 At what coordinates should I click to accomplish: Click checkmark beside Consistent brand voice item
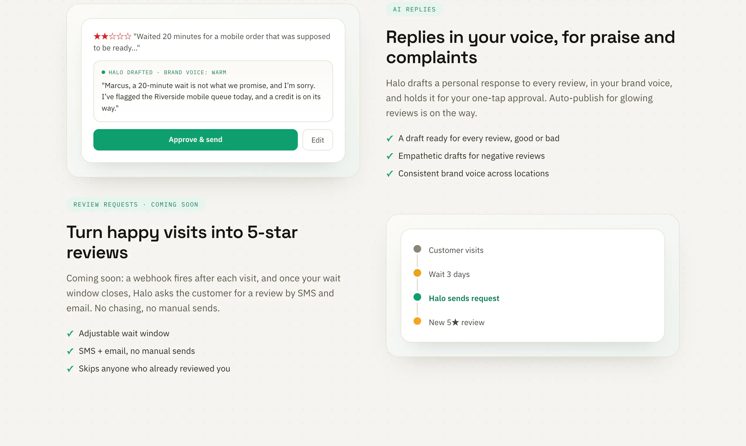[389, 174]
